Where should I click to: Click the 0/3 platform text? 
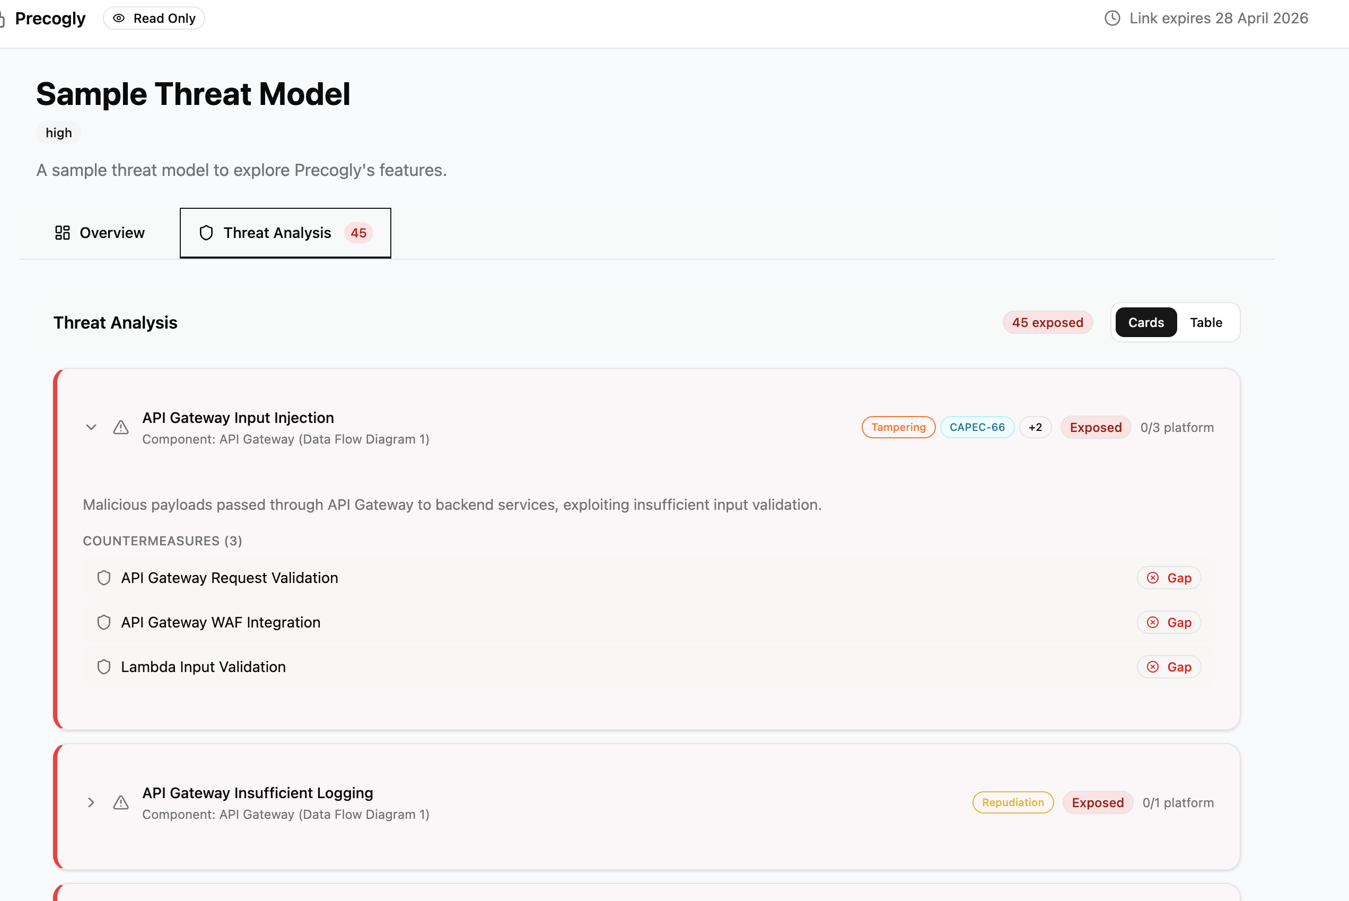[1177, 428]
